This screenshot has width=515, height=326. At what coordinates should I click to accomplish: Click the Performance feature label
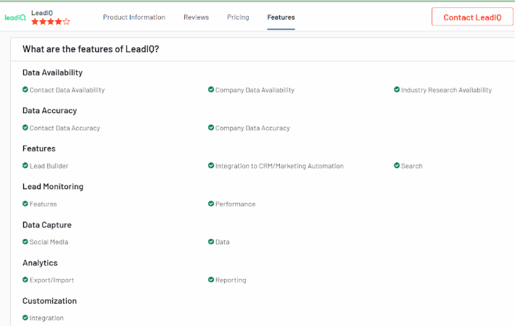(236, 204)
